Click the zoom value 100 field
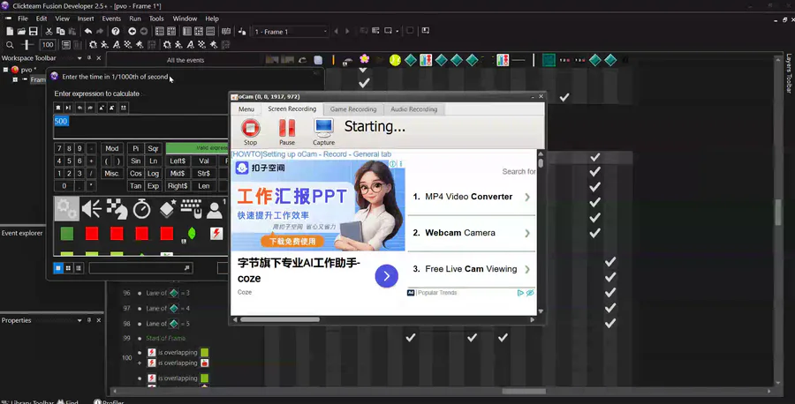This screenshot has width=795, height=404. (x=48, y=45)
